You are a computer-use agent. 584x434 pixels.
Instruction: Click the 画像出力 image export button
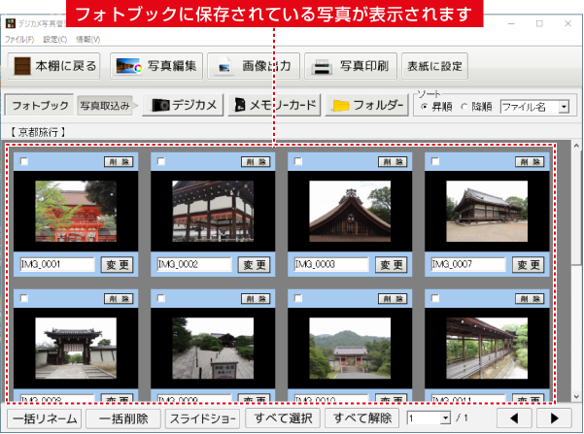tap(253, 66)
